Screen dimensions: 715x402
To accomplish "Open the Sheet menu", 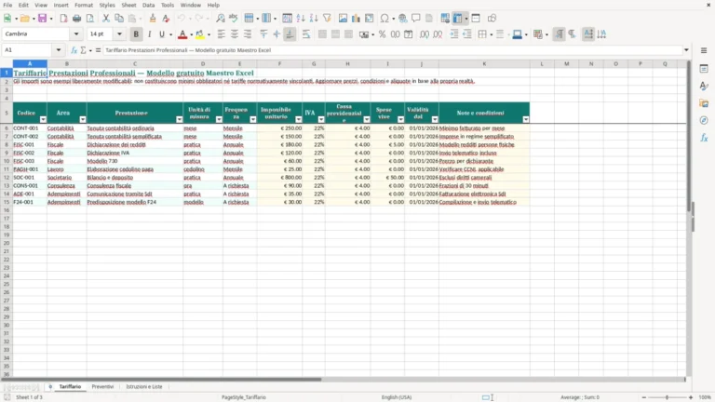I will click(128, 5).
